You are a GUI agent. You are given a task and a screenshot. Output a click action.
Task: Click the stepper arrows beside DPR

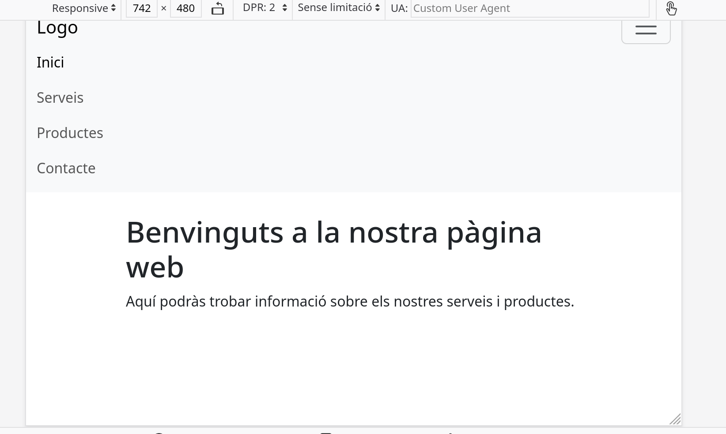(x=284, y=7)
